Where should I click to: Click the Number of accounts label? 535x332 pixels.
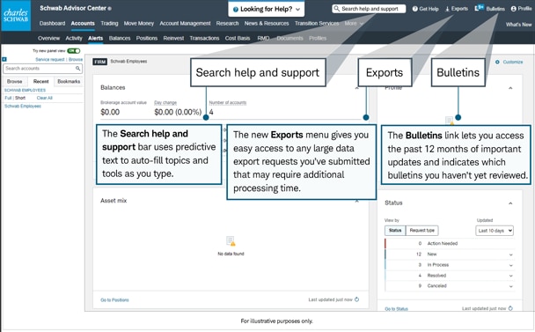[228, 102]
